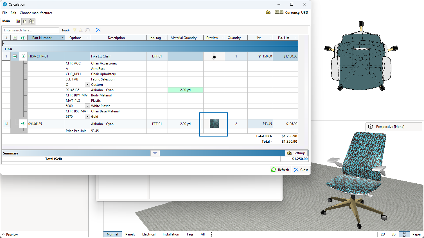Click the Close button in Calculation

[301, 170]
